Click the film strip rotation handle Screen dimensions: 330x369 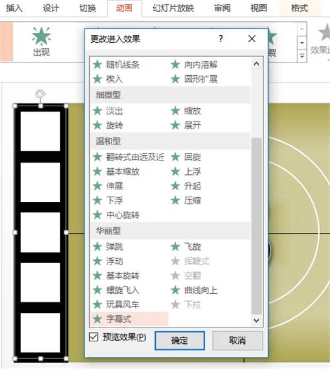[40, 94]
